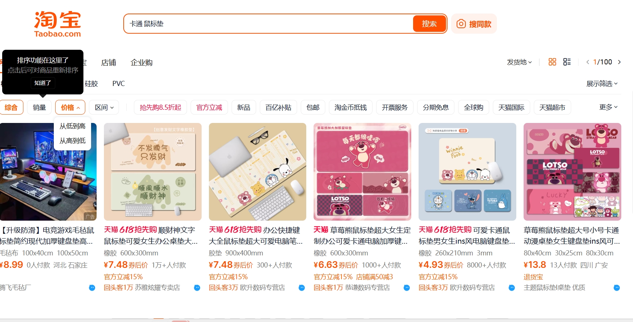Toggle the 天猫超市 filter
The width and height of the screenshot is (633, 322).
(552, 107)
